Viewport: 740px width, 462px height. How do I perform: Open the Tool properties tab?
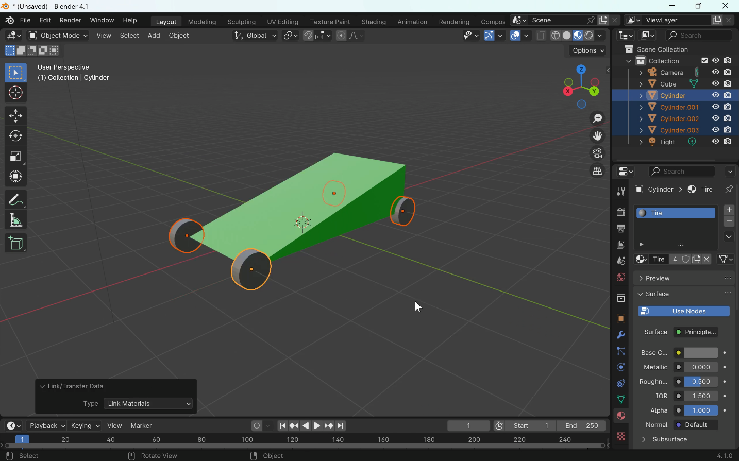pyautogui.click(x=621, y=192)
